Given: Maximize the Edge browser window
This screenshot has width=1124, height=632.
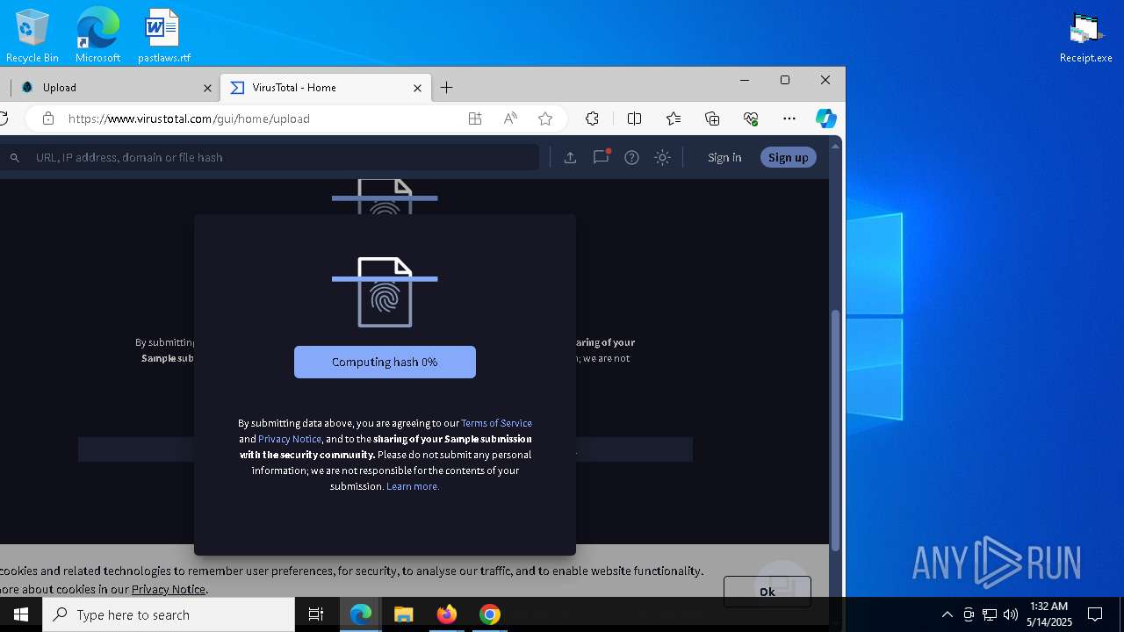Looking at the screenshot, I should 785,80.
